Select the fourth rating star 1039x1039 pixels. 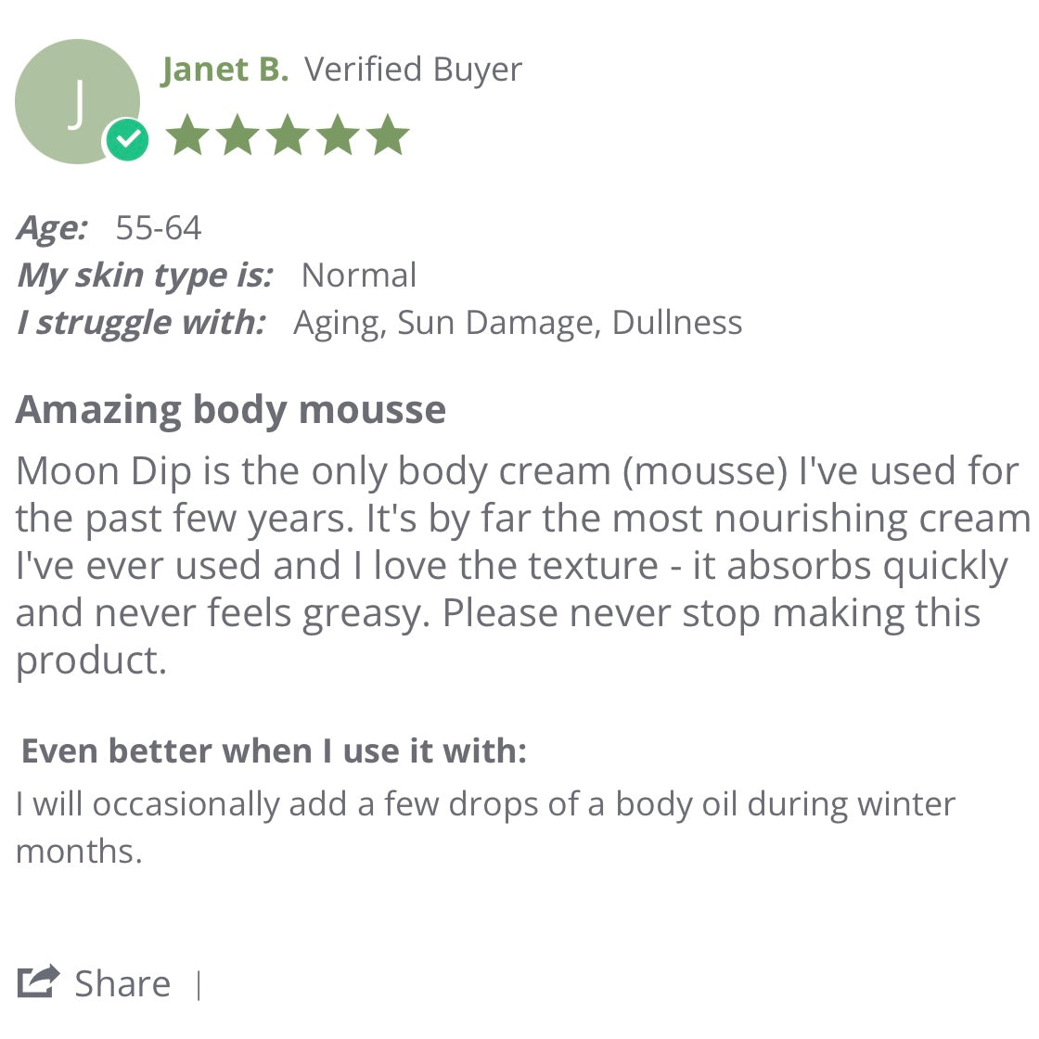click(339, 135)
